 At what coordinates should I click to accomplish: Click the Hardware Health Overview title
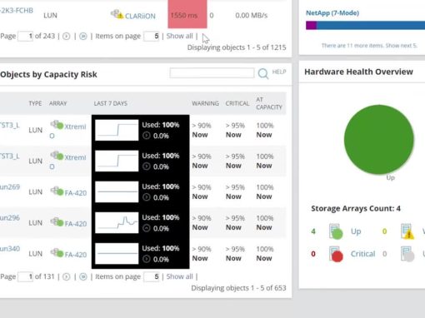pos(358,72)
